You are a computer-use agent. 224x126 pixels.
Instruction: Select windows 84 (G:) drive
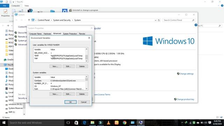pyautogui.click(x=14, y=104)
